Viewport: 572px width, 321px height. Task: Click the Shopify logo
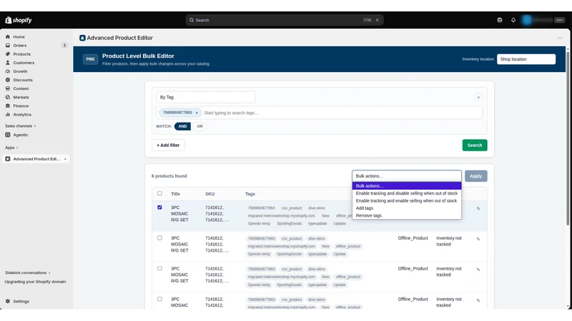tap(19, 20)
